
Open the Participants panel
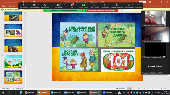point(58,6)
